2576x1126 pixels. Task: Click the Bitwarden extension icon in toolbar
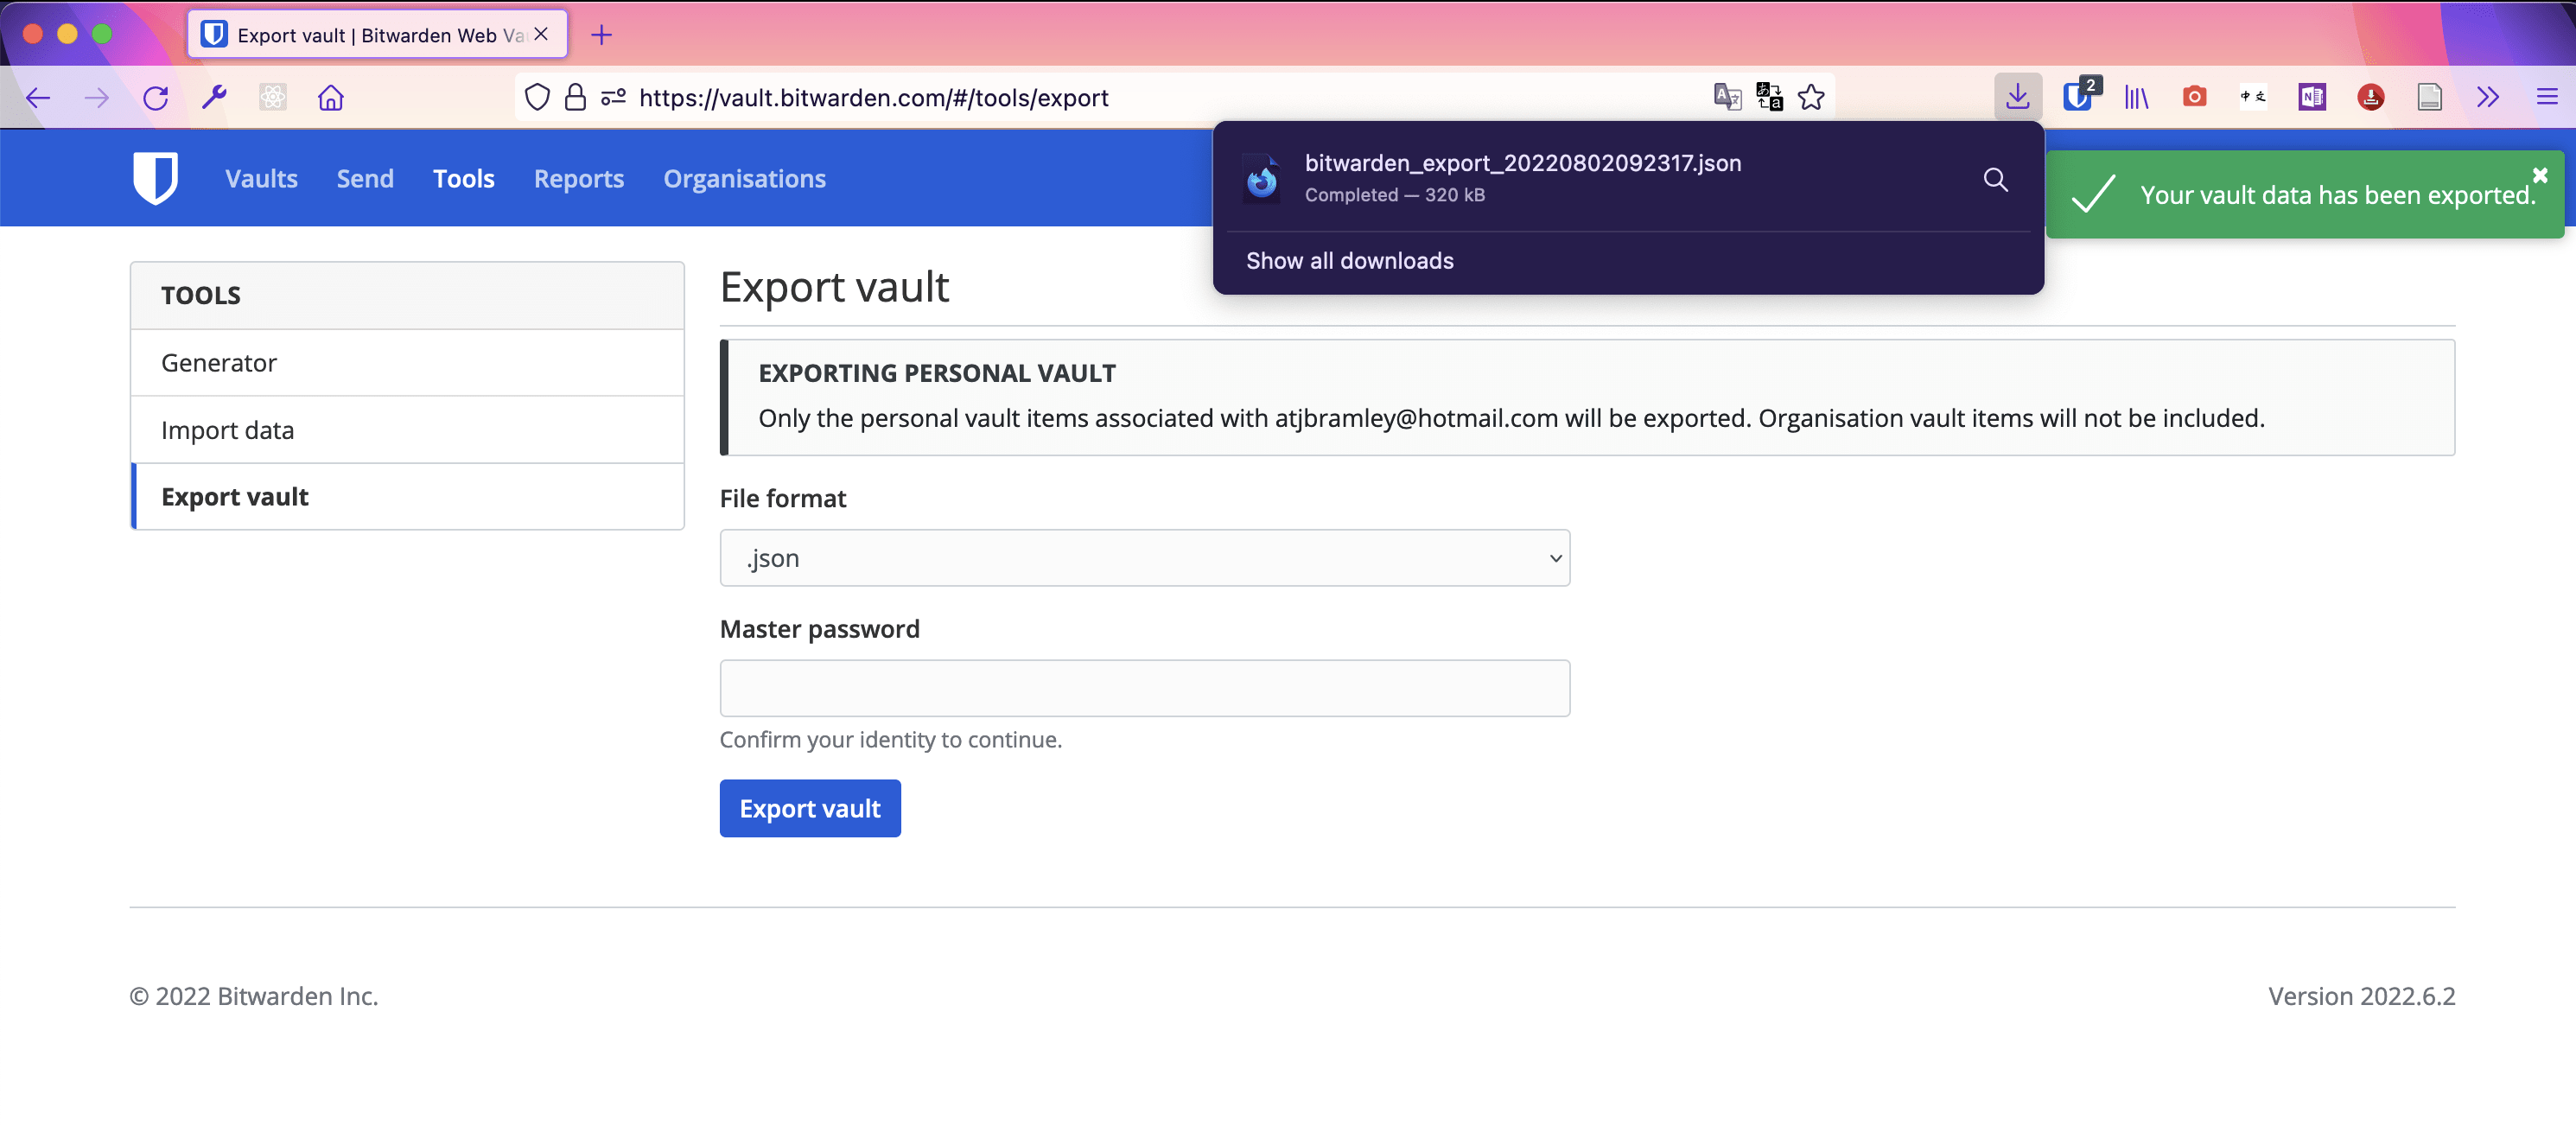[x=2077, y=99]
